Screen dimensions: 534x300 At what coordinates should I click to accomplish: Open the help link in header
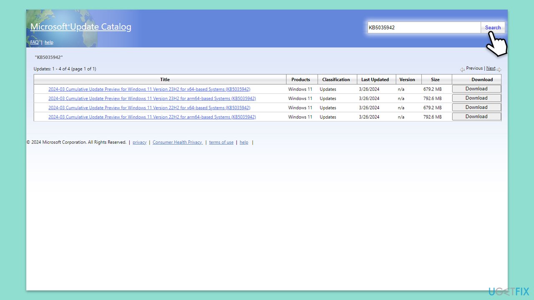point(49,42)
